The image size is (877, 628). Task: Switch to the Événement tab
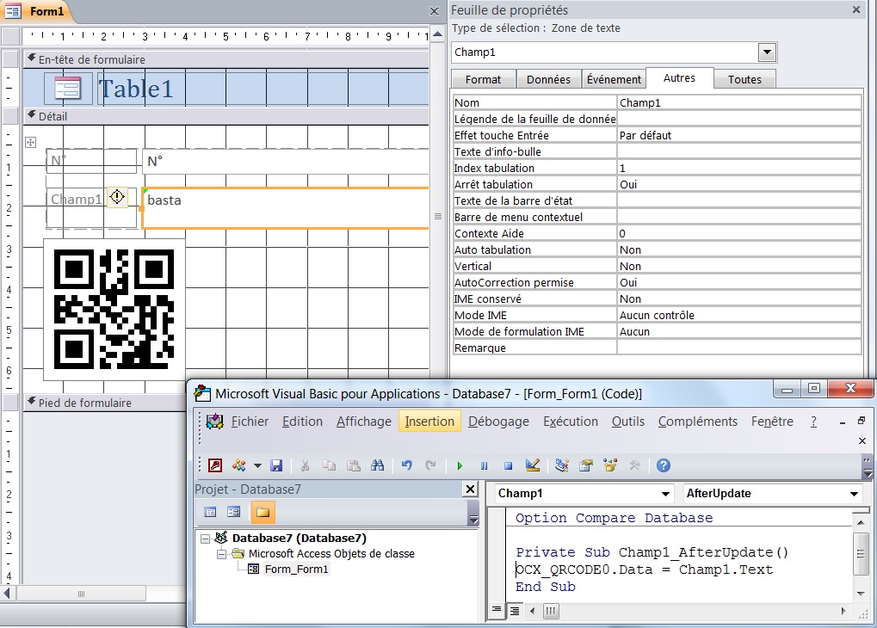pyautogui.click(x=614, y=79)
